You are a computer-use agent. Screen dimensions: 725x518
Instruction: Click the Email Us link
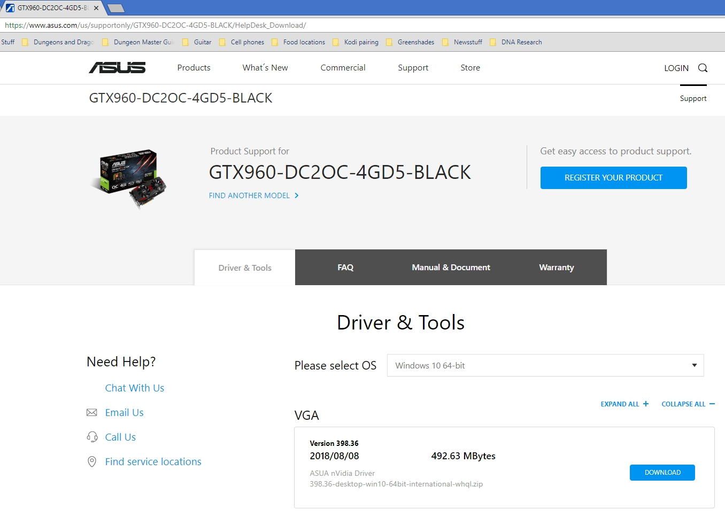click(x=124, y=412)
